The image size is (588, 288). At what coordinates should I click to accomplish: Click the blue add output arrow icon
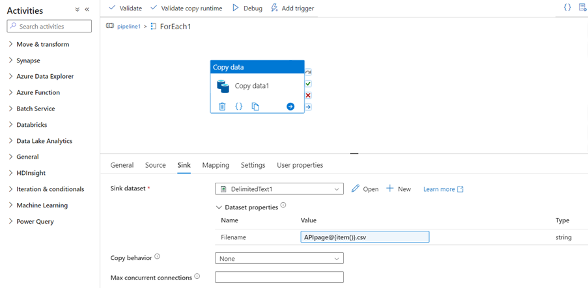(x=290, y=107)
